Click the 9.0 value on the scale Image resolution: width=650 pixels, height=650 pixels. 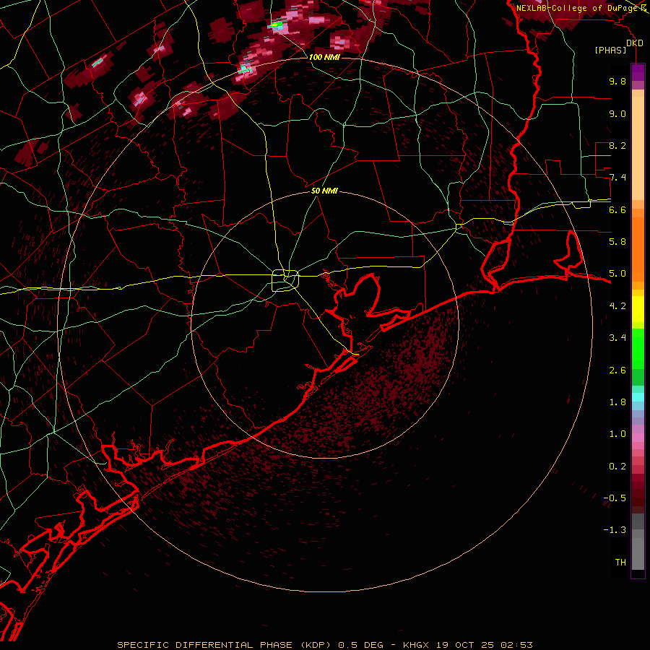point(617,114)
